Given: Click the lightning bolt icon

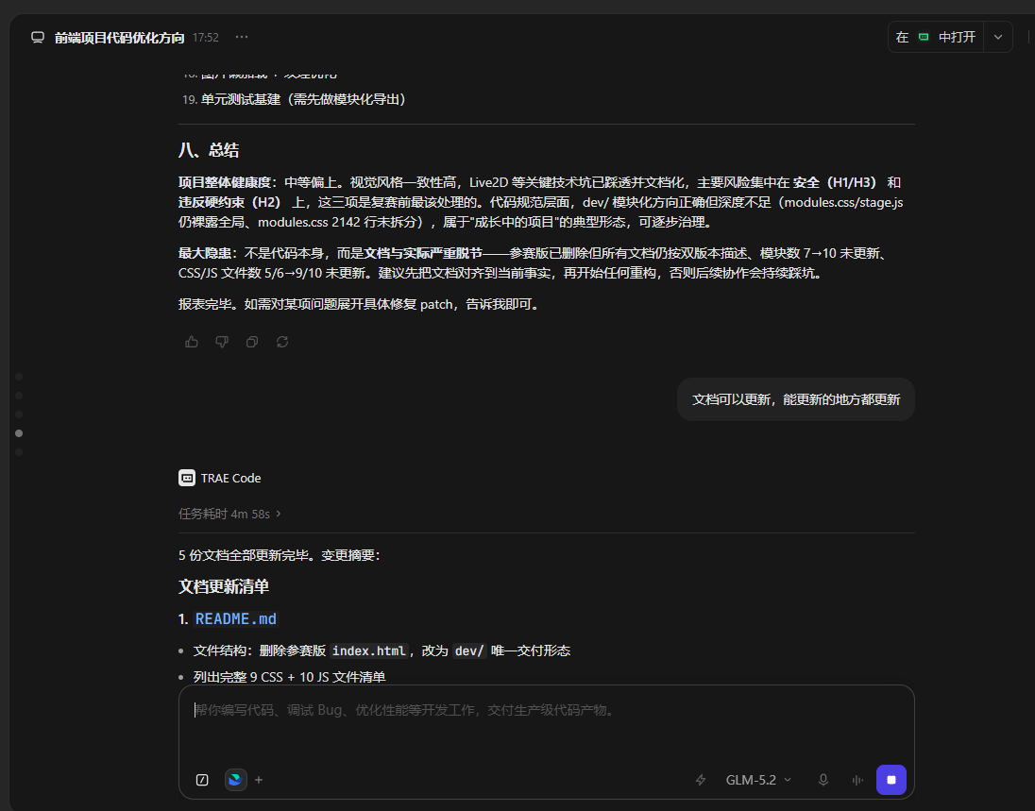Looking at the screenshot, I should (x=701, y=780).
